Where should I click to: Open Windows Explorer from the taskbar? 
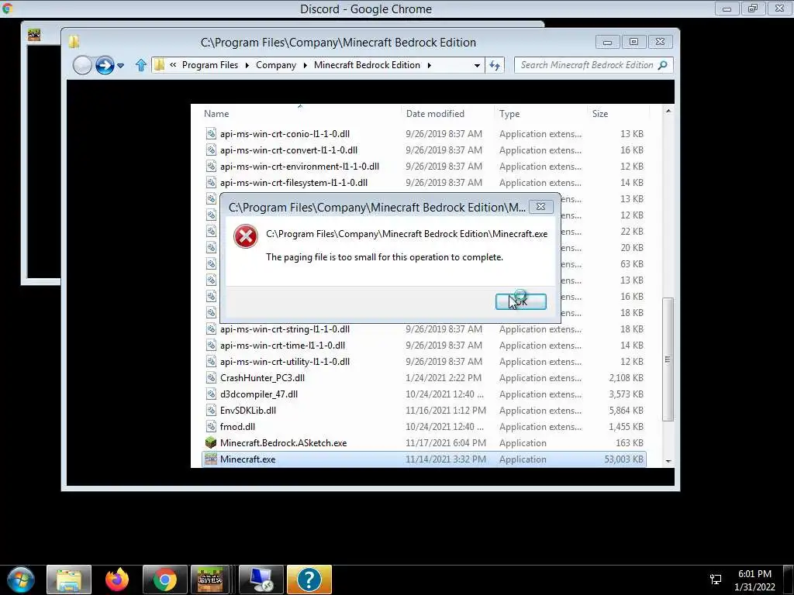tap(69, 580)
